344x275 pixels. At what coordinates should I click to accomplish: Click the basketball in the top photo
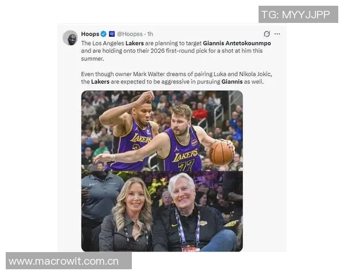[221, 153]
